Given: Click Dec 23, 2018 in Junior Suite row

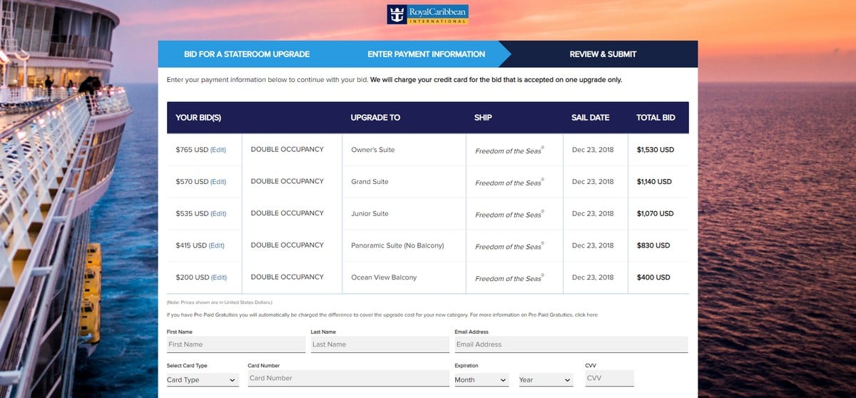Looking at the screenshot, I should coord(593,214).
